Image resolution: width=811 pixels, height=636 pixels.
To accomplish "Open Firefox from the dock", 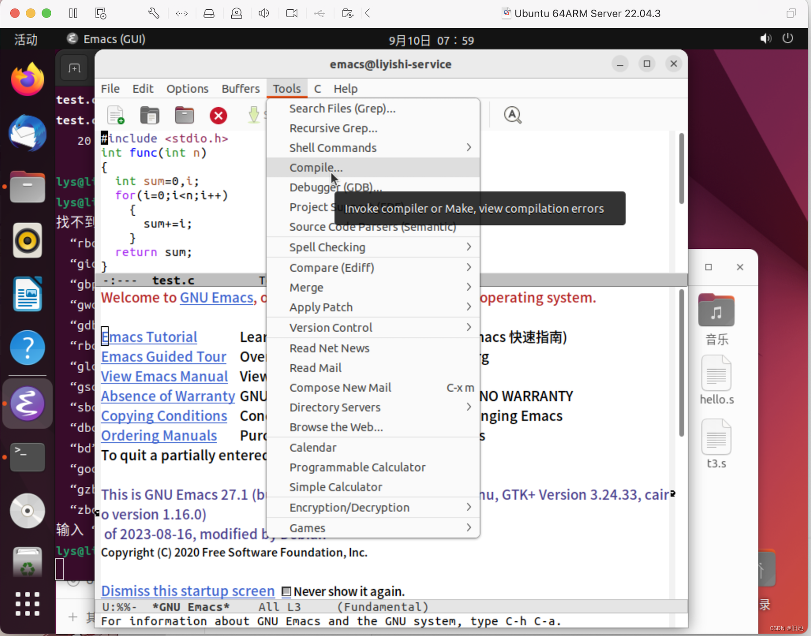I will tap(27, 79).
